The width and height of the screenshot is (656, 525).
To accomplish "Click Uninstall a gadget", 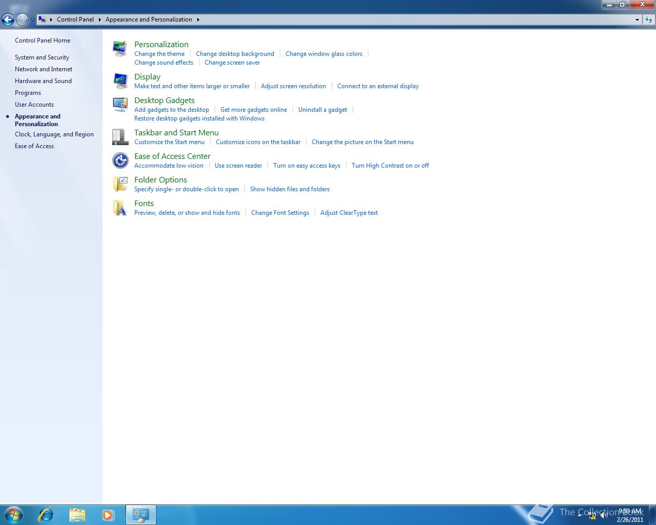I will [x=322, y=110].
